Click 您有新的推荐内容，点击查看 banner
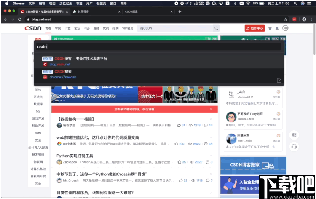The height and width of the screenshot is (199, 316). 134,109
